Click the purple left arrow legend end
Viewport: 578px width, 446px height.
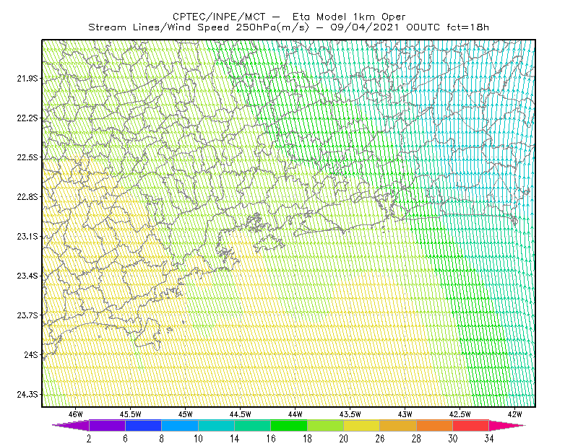point(70,425)
